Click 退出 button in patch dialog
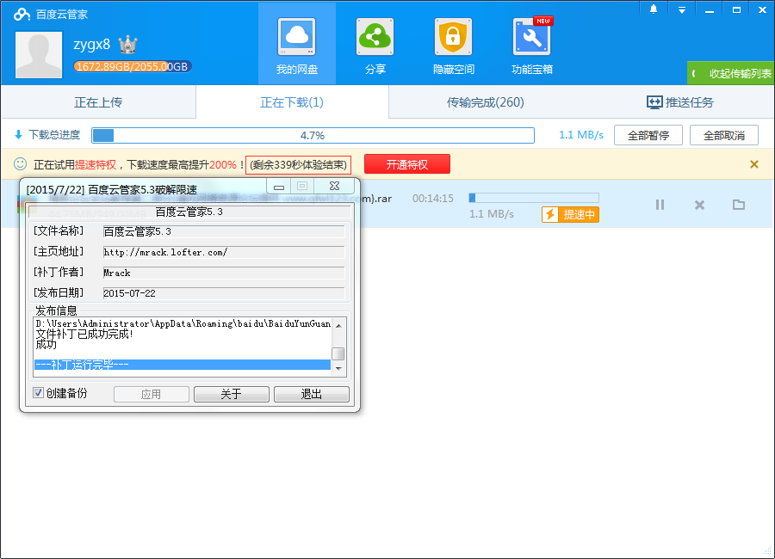This screenshot has width=775, height=559. pyautogui.click(x=312, y=394)
